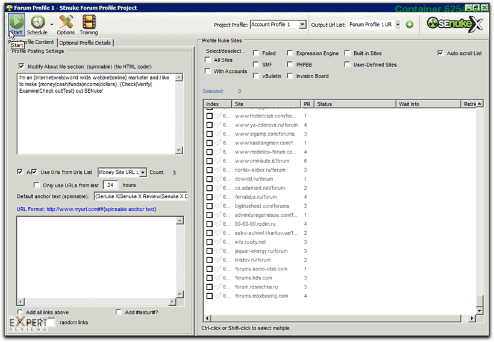Image resolution: width=494 pixels, height=342 pixels.
Task: Click About Me text area scroll-down arrow
Action: point(179,150)
